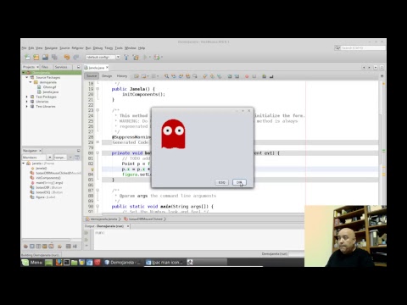Expand the Test Libraries node

[x=27, y=106]
